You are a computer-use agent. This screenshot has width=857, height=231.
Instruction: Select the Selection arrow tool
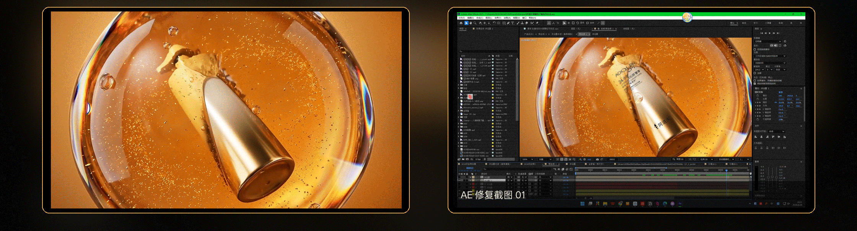466,23
